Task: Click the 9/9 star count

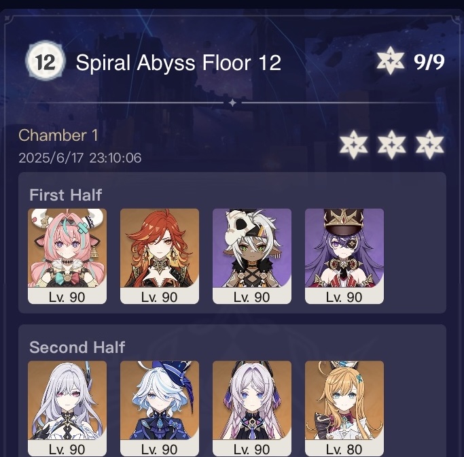Action: tap(429, 62)
